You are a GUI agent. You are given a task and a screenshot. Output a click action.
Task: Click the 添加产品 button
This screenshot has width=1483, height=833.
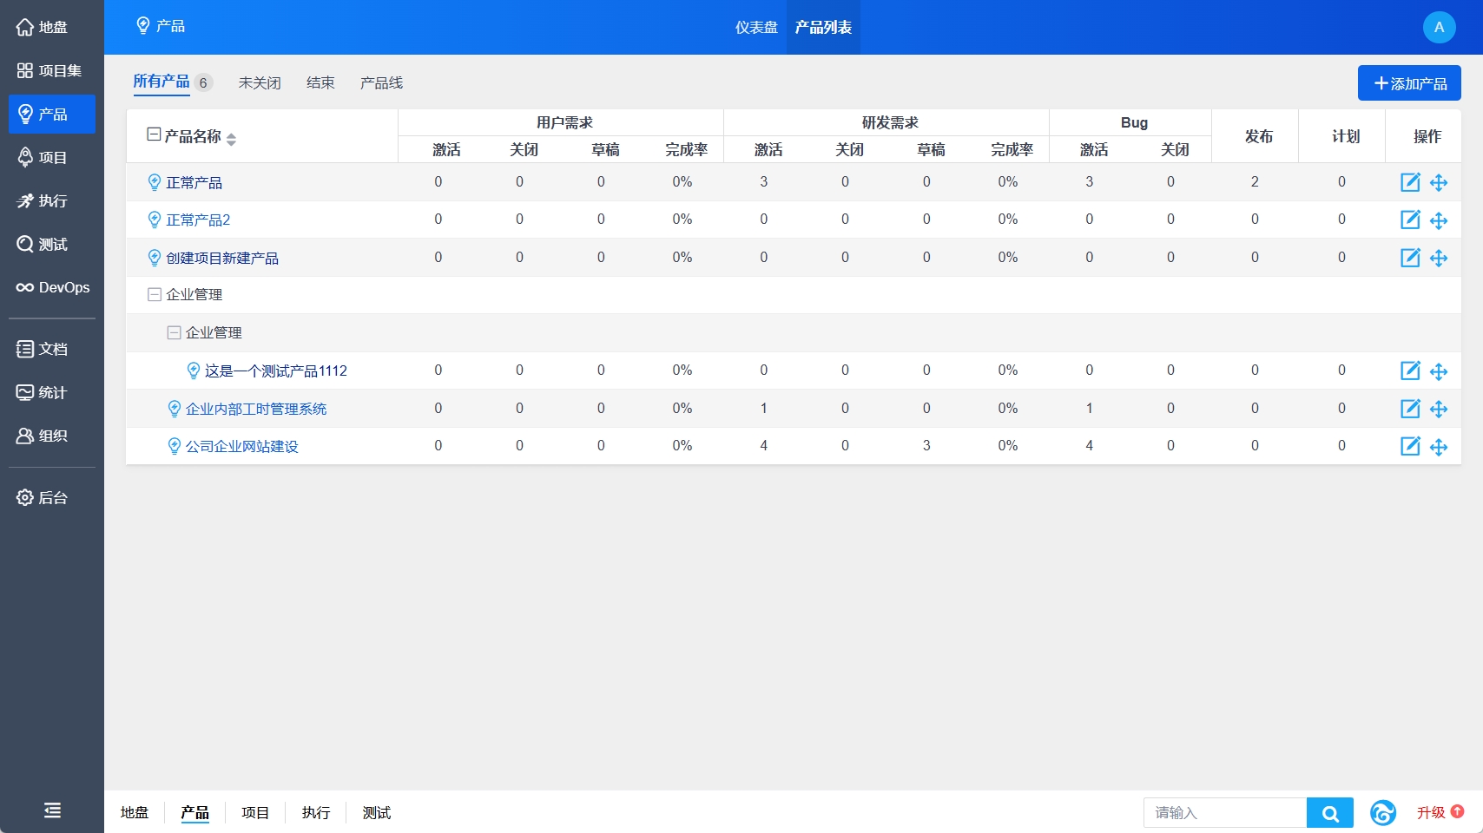(x=1409, y=83)
